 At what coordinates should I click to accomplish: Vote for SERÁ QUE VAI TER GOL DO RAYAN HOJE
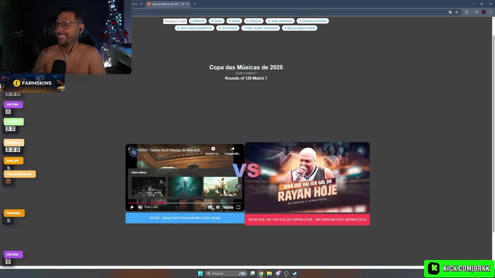tap(307, 219)
